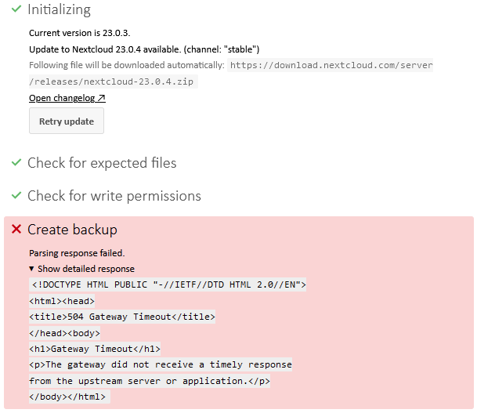This screenshot has height=413, width=477.
Task: Select the Check for write permissions heading
Action: pyautogui.click(x=114, y=196)
